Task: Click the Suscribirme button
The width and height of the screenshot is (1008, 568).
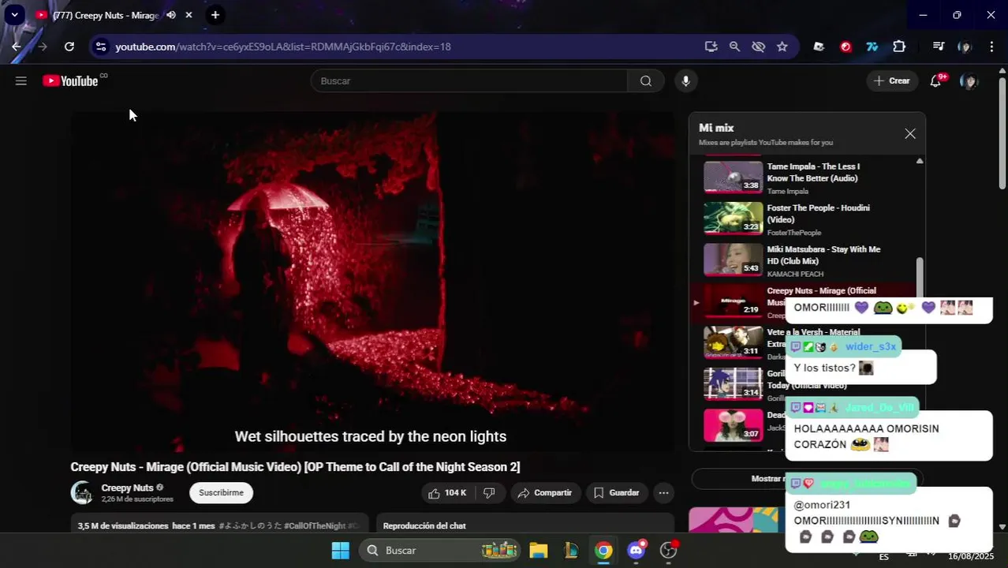Action: [x=221, y=493]
